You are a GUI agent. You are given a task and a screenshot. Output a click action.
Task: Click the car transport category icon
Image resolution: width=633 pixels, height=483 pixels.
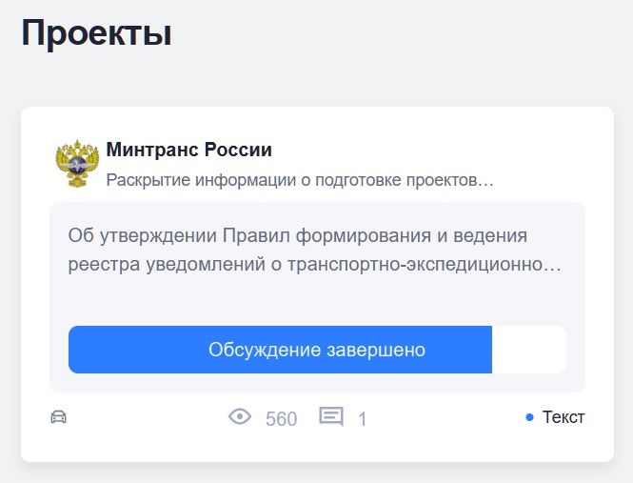pyautogui.click(x=59, y=417)
